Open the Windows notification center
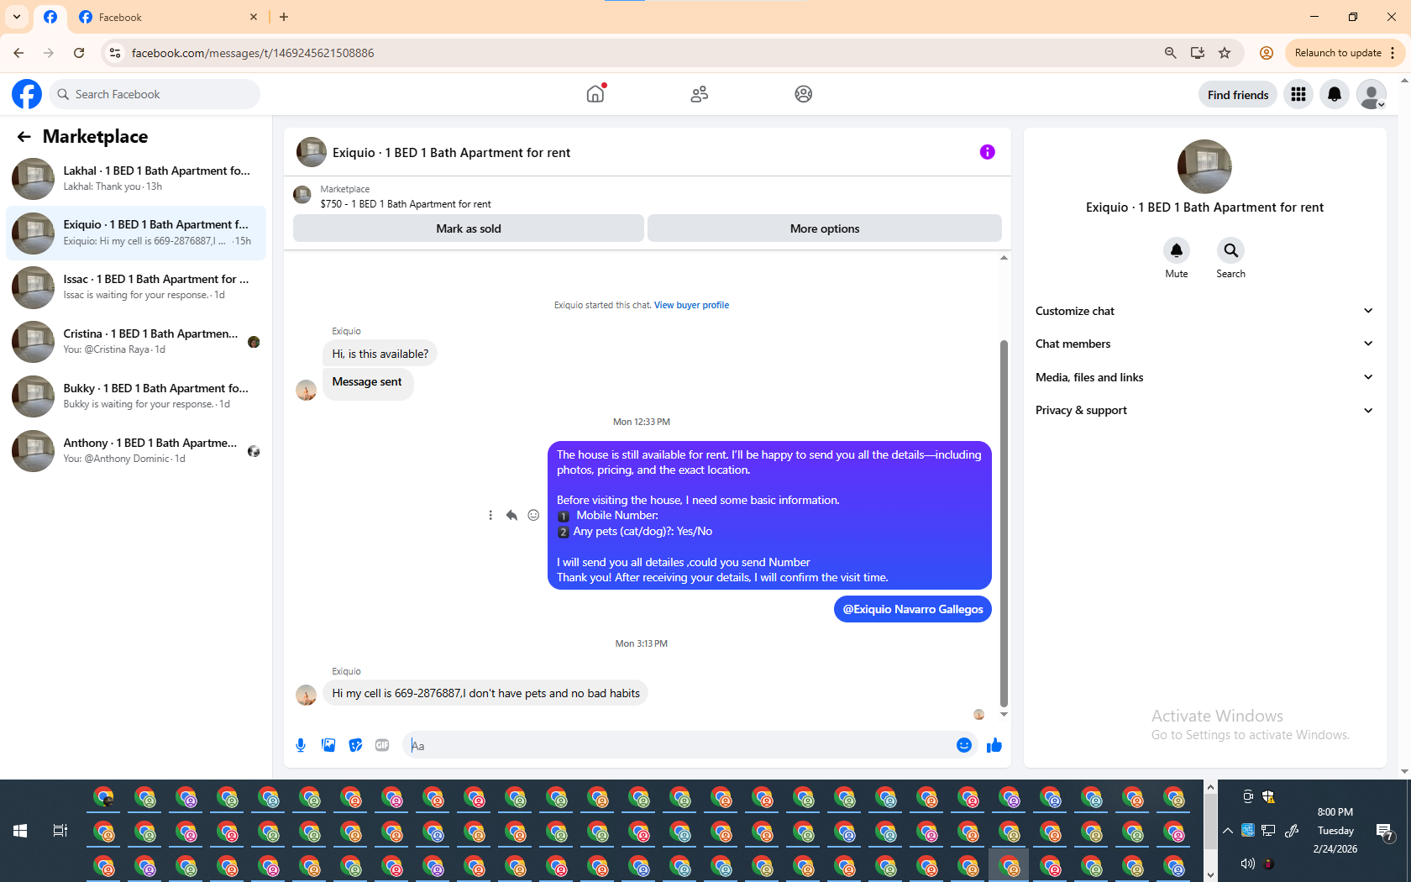Viewport: 1411px width, 882px height. (1385, 832)
